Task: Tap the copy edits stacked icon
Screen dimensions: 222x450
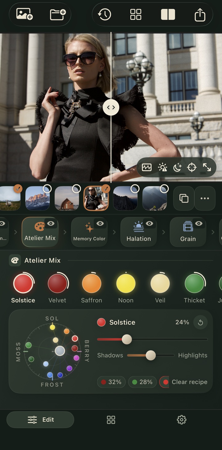Action: [184, 198]
